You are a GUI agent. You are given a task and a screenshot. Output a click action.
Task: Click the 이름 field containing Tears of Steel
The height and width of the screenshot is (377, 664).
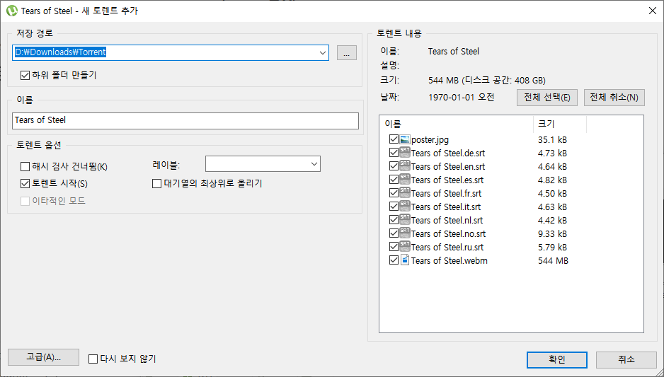[x=185, y=120]
